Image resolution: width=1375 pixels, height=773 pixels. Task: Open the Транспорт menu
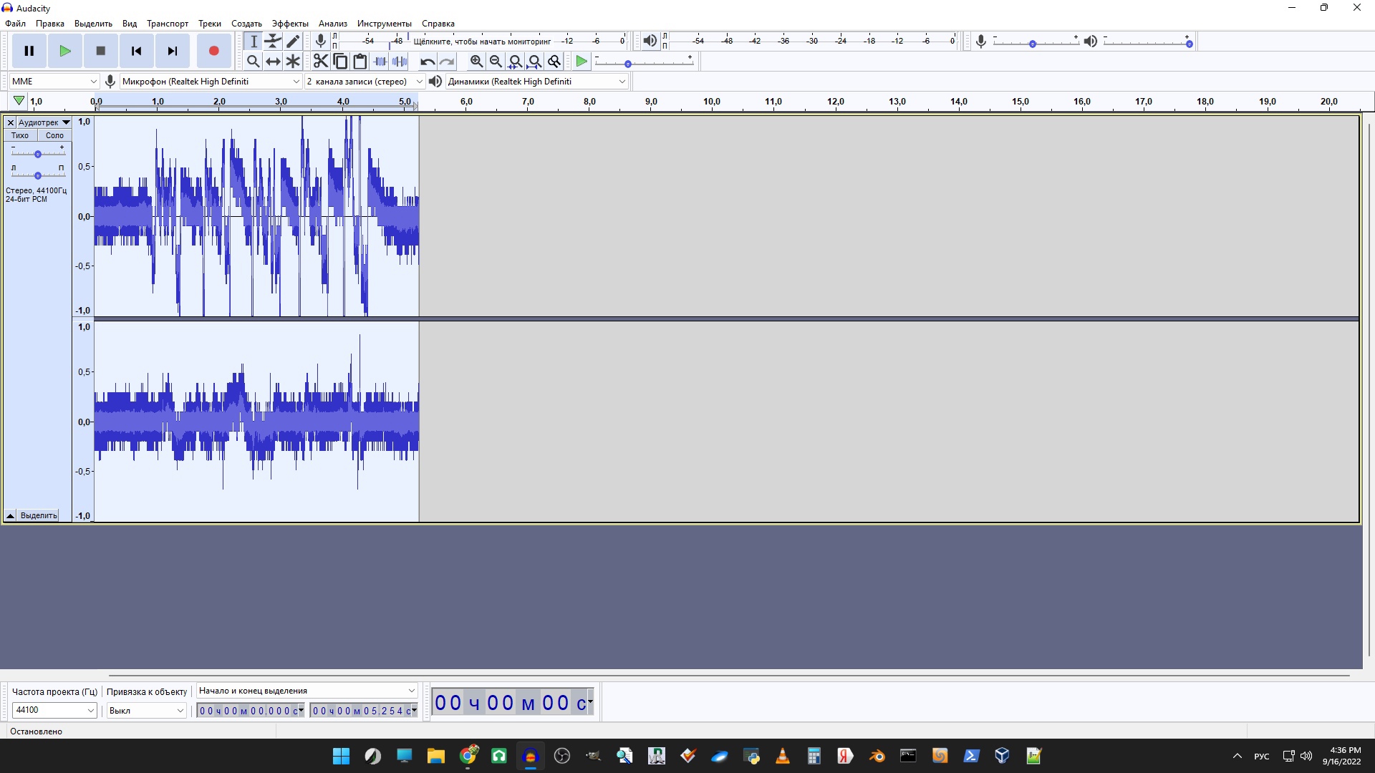(x=168, y=24)
